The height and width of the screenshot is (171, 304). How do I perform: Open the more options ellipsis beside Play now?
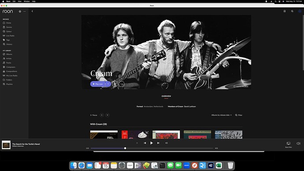coord(122,84)
